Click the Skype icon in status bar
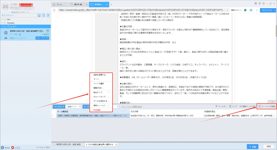The image size is (277, 150). click(2, 148)
